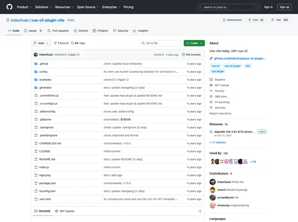Click the package.json file icon
This screenshot has width=298, height=222.
(x=36, y=183)
